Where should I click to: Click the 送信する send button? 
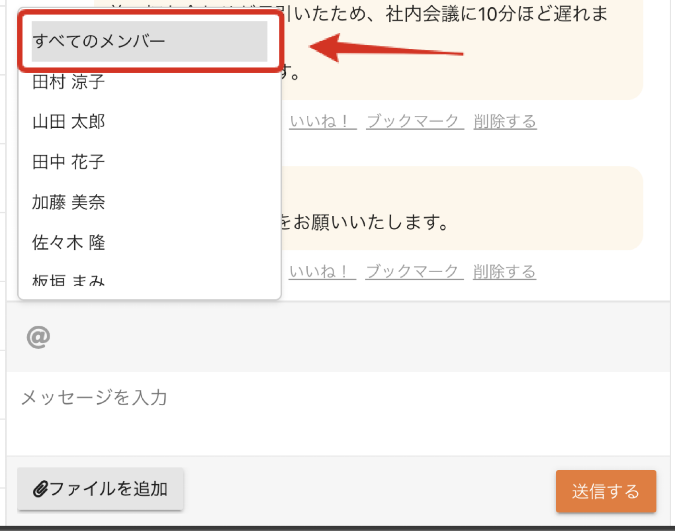click(606, 491)
